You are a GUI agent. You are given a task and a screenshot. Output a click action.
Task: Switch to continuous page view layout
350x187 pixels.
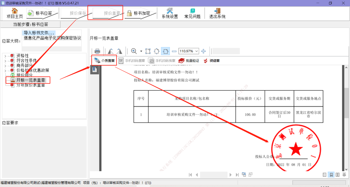tap(331, 175)
